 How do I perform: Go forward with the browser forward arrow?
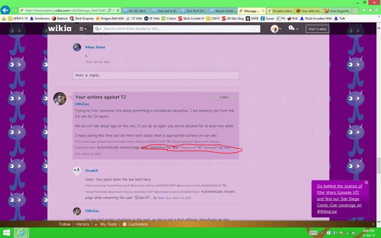tap(14, 11)
